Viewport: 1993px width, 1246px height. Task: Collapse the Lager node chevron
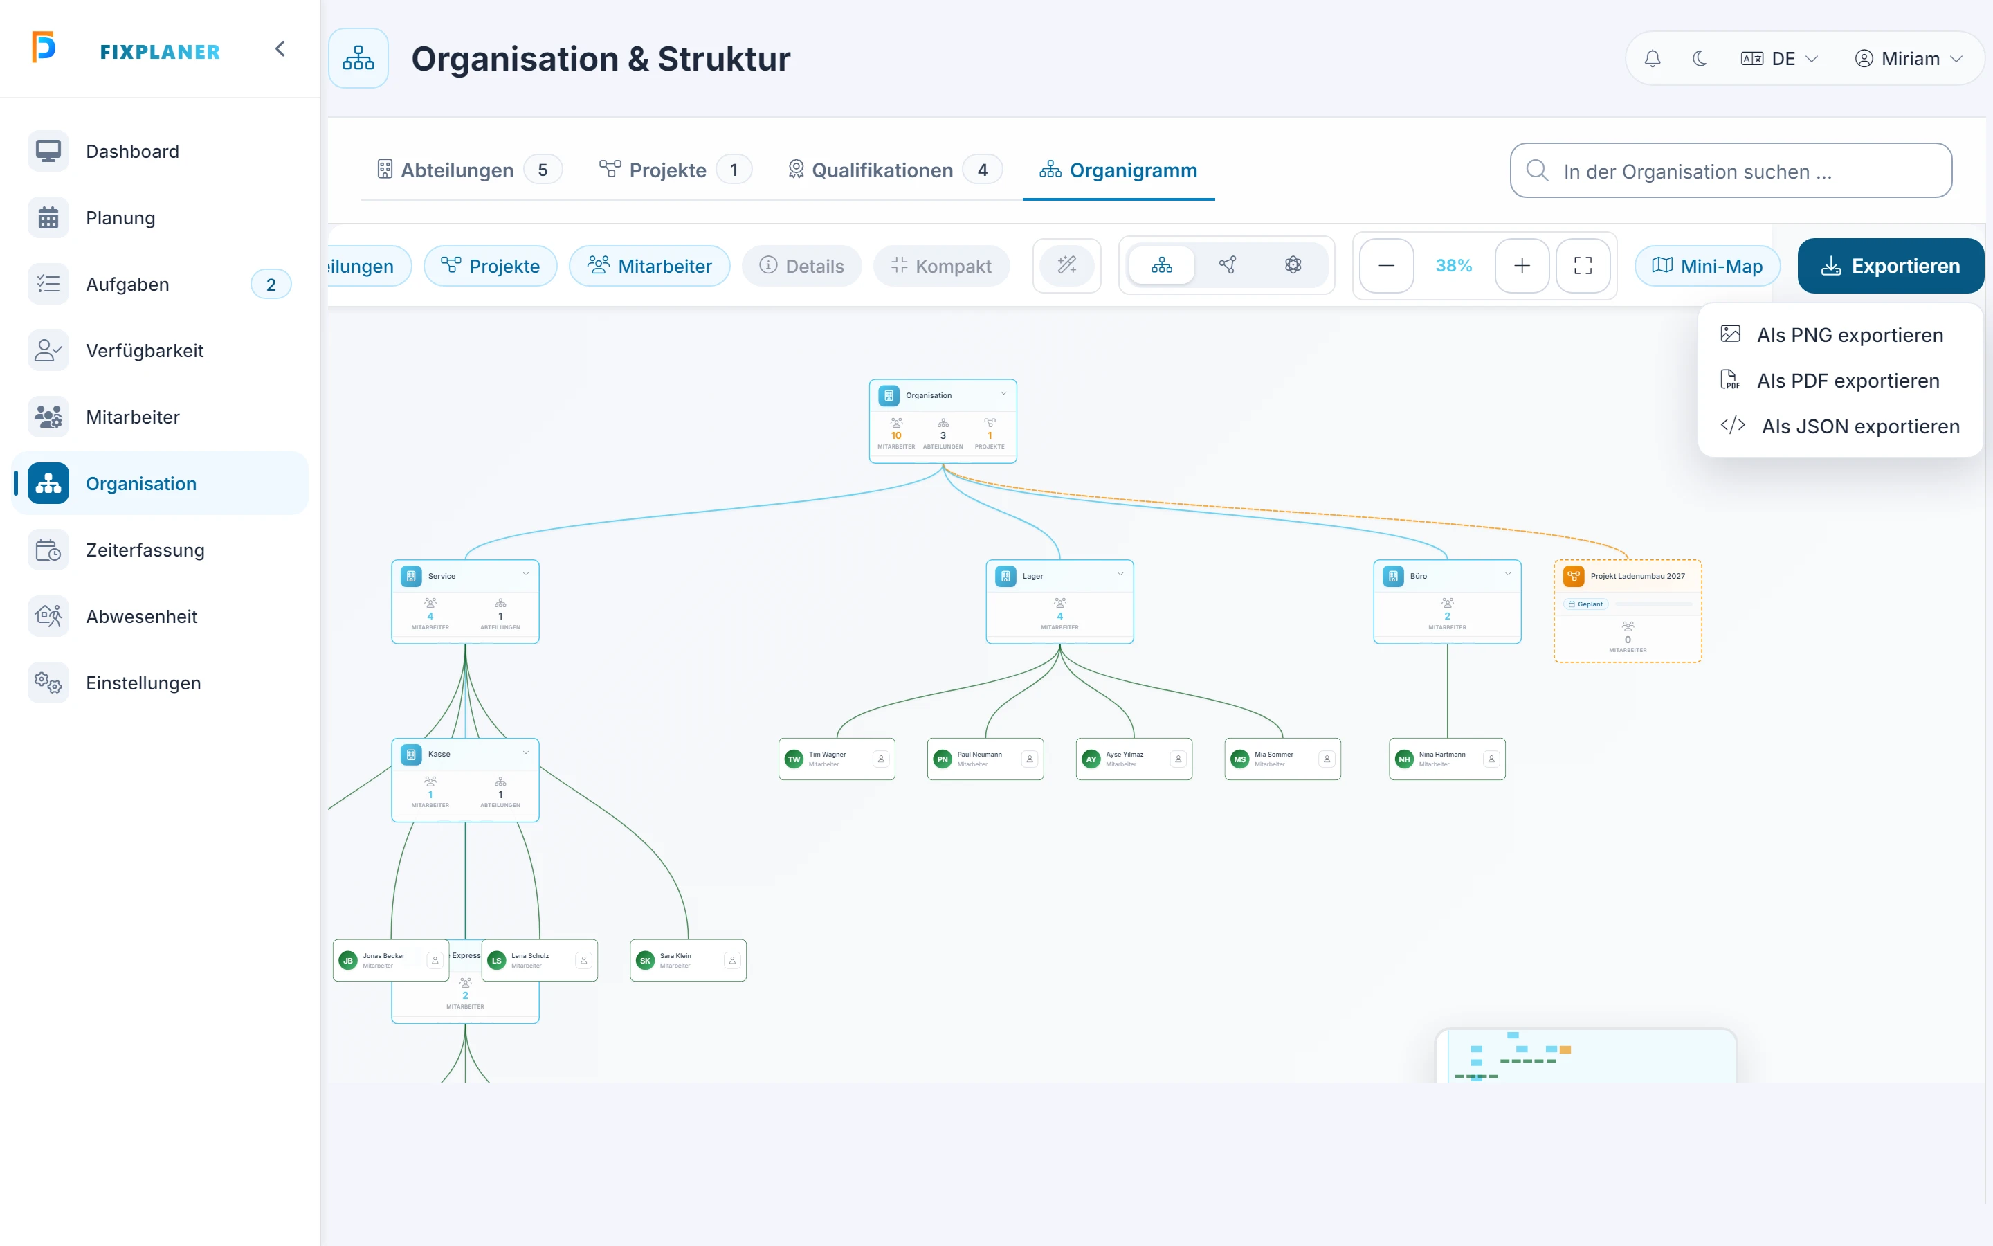pos(1120,575)
